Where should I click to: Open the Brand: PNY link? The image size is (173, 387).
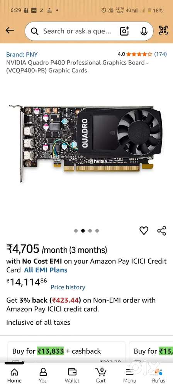point(22,54)
